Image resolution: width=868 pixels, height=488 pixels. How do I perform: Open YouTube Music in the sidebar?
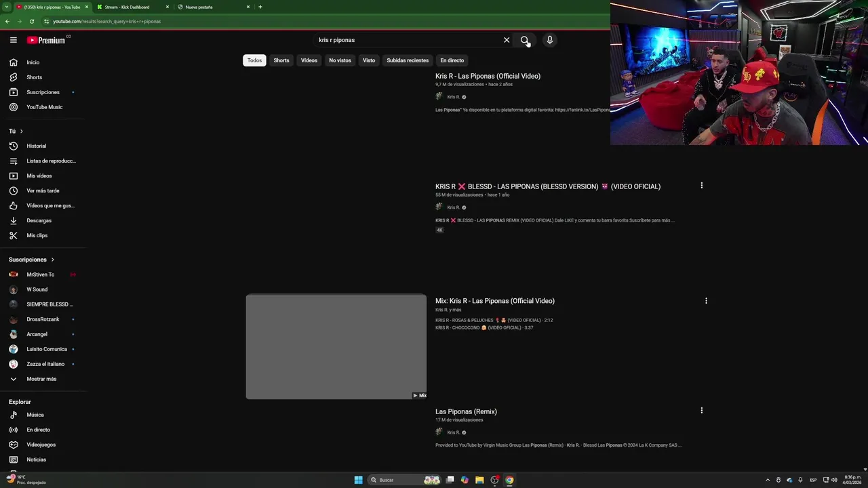coord(43,107)
